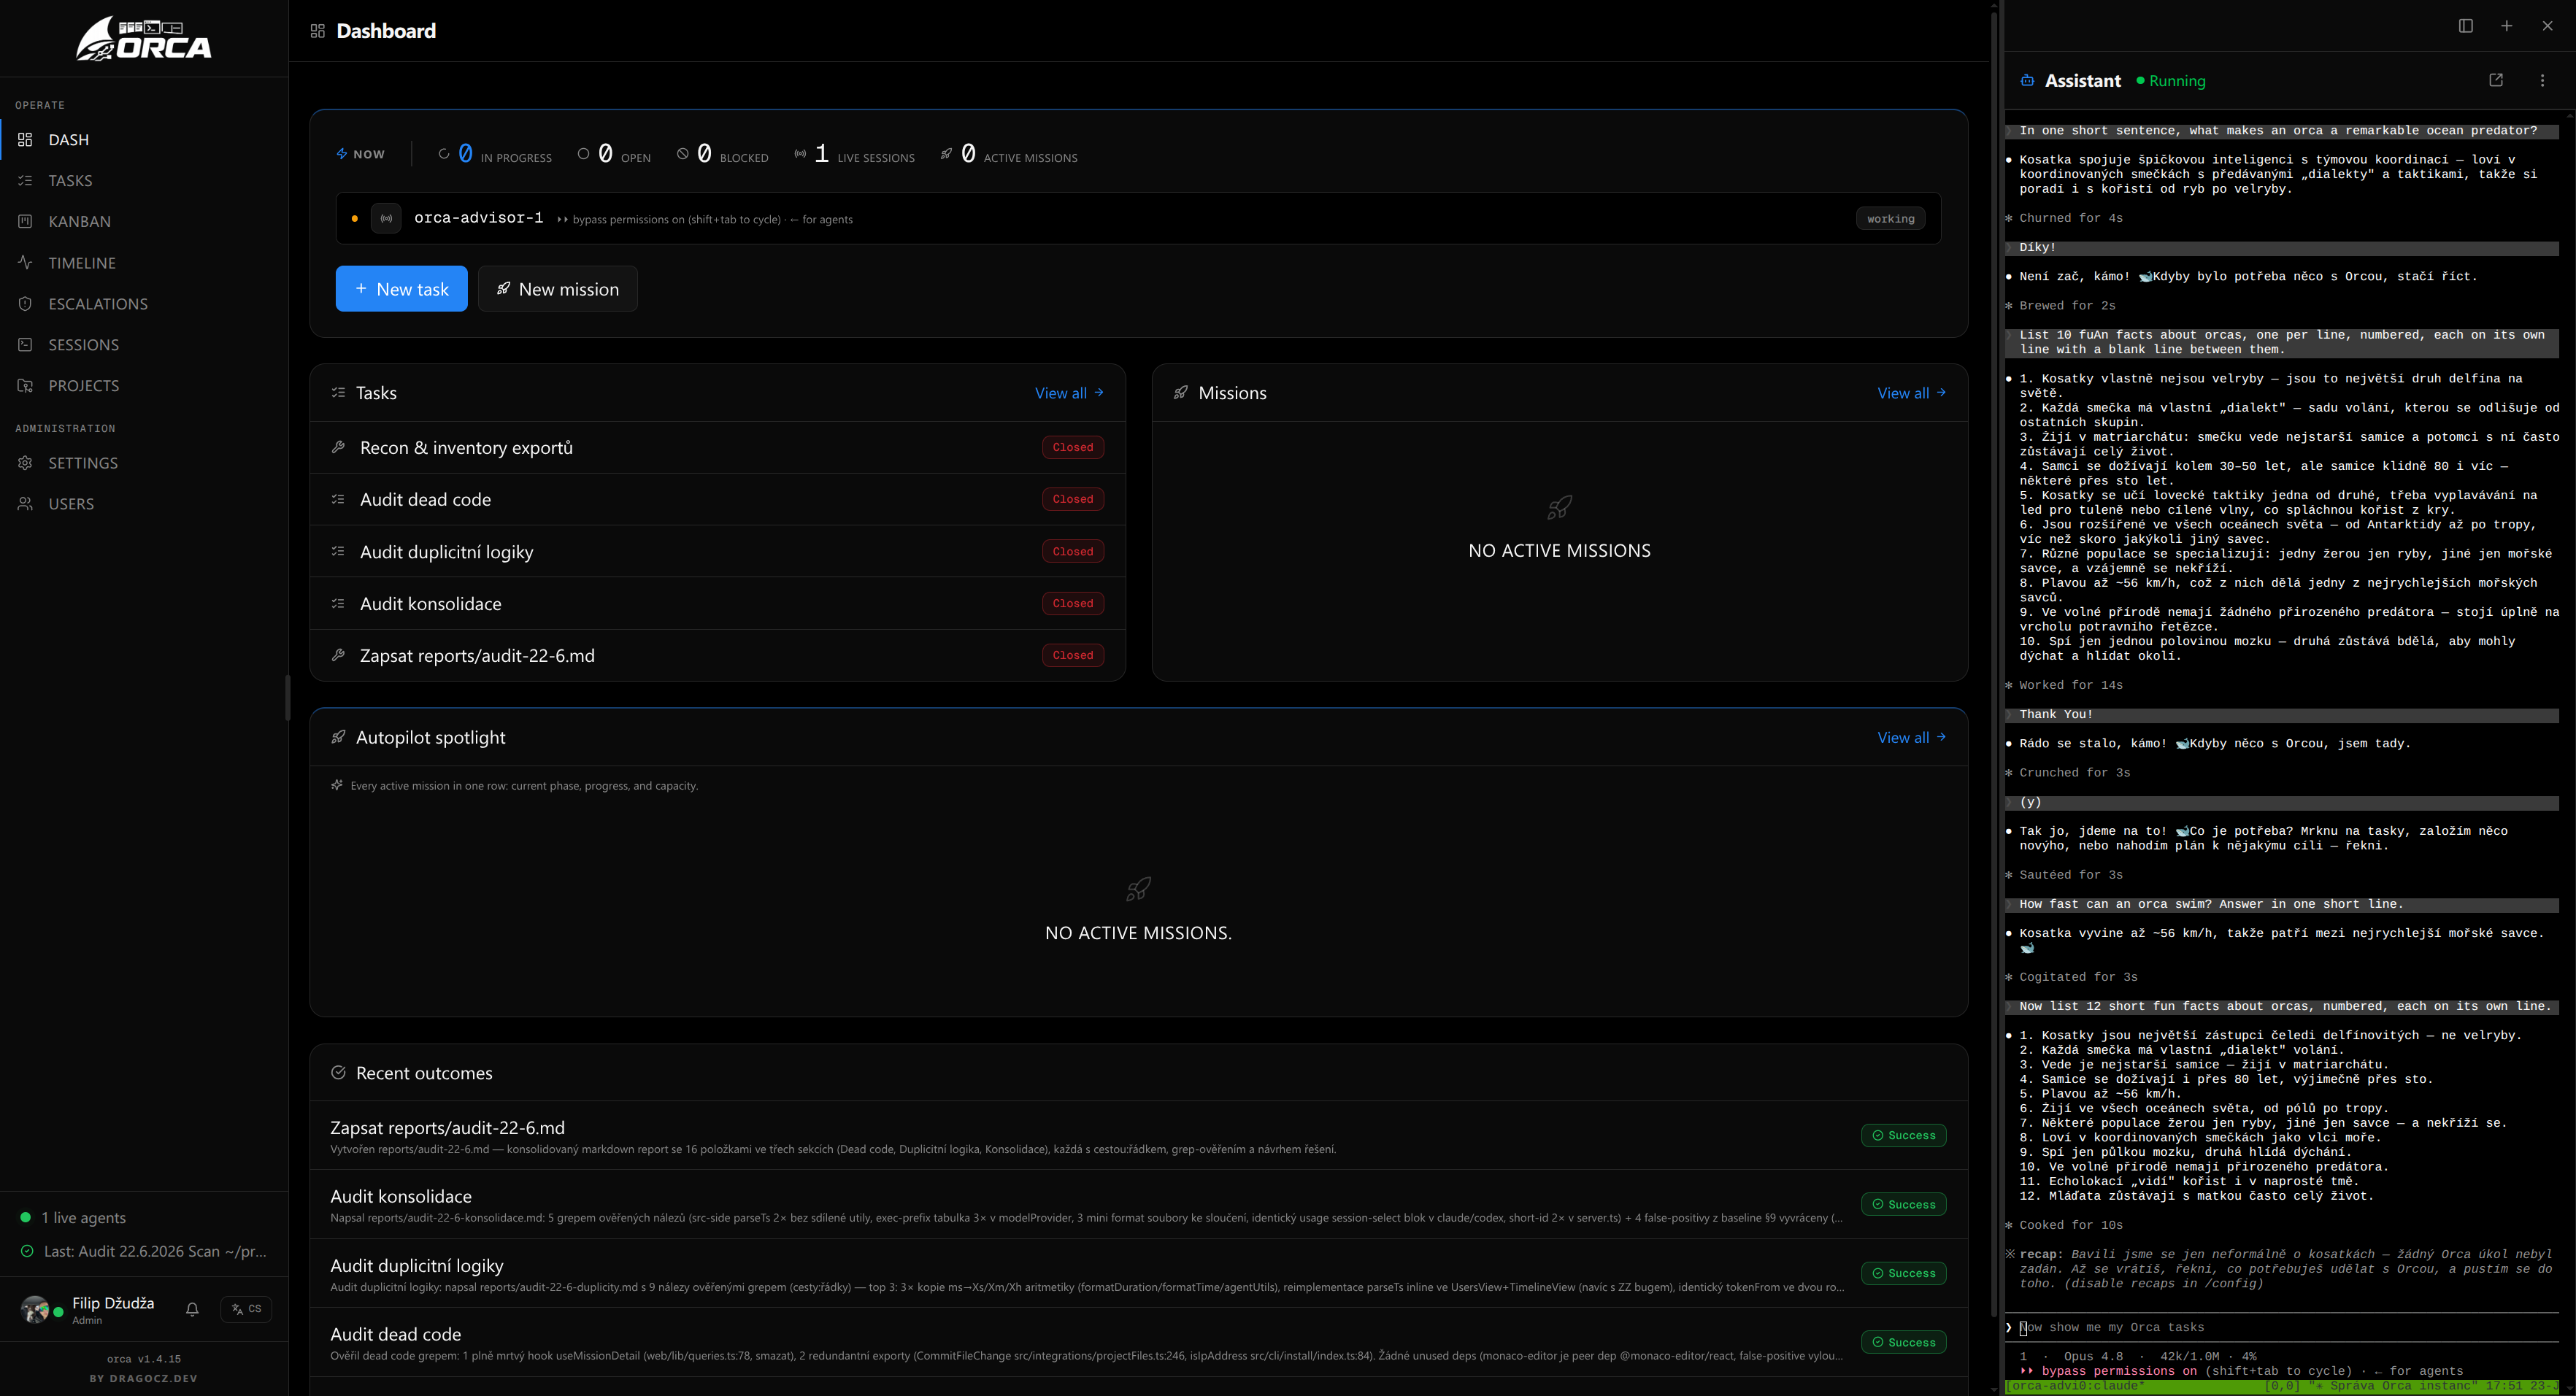2576x1396 pixels.
Task: Click Success badge on Audit dead code outcome
Action: [1904, 1342]
